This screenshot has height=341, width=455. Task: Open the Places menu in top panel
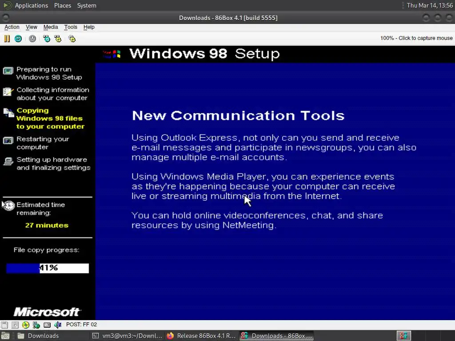point(63,5)
